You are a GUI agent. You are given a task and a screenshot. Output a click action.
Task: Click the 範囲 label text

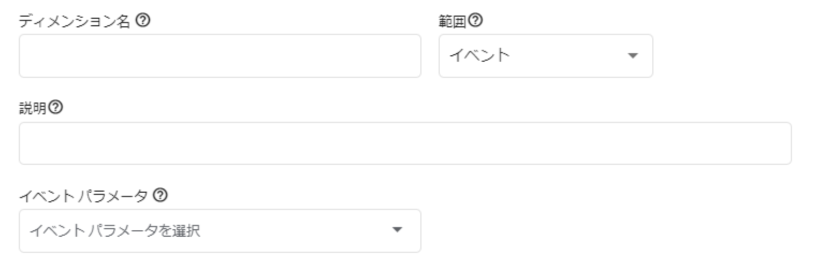[x=452, y=21]
